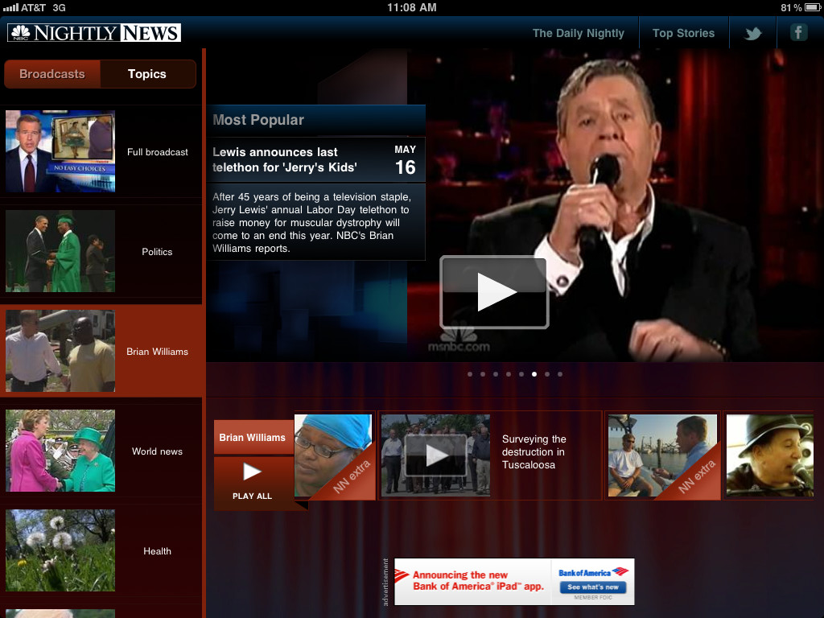Read the Jerry Lewis story description text
This screenshot has width=824, height=618.
(x=311, y=223)
